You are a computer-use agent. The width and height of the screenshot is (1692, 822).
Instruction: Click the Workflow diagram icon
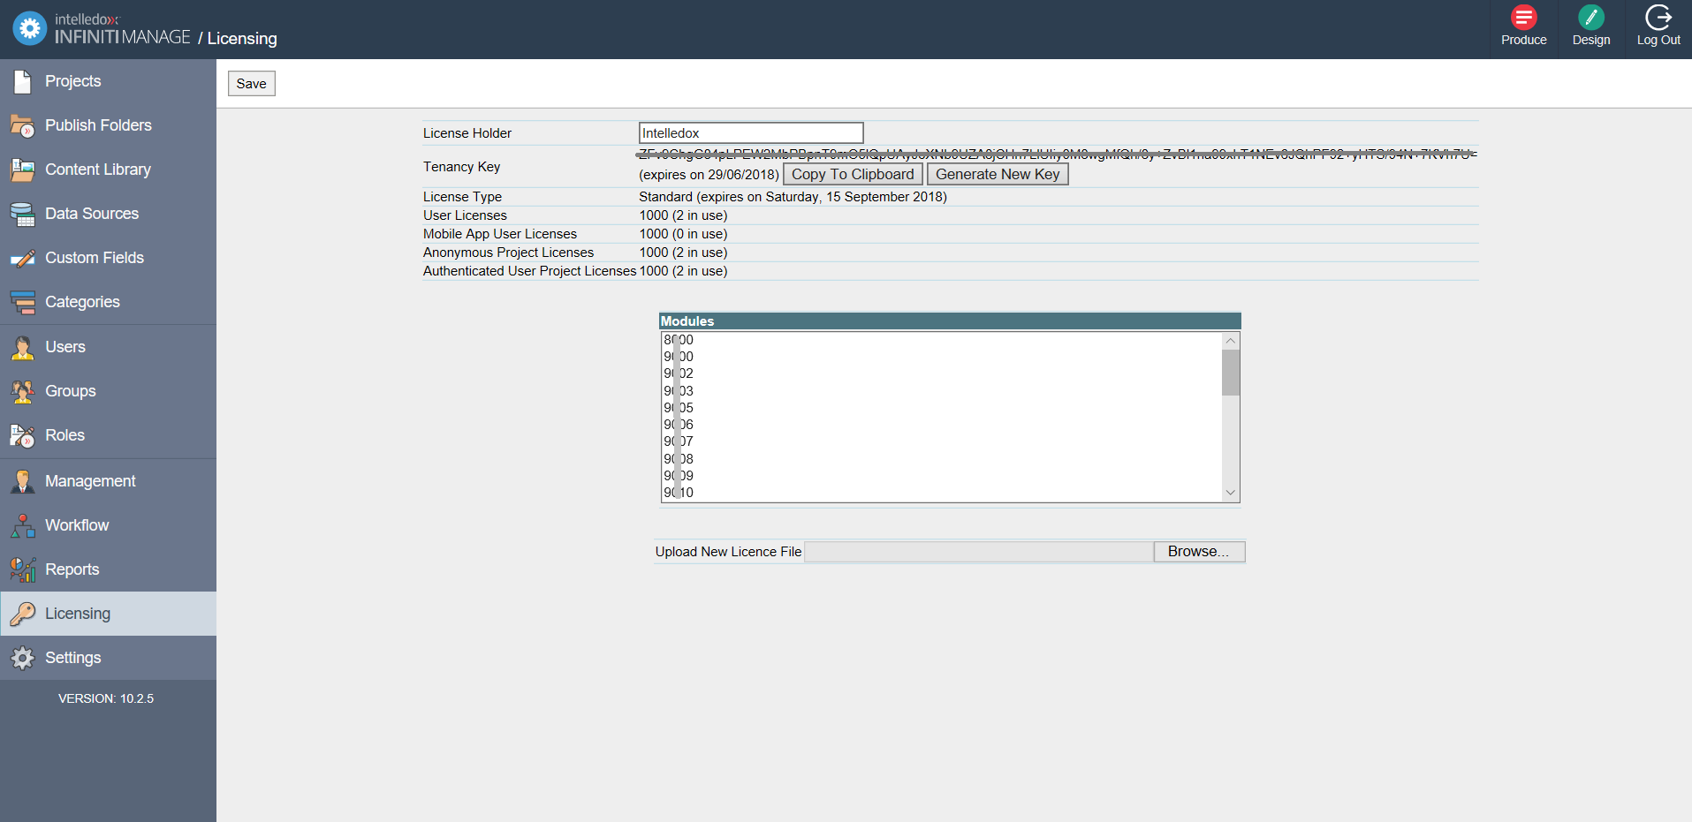point(22,525)
